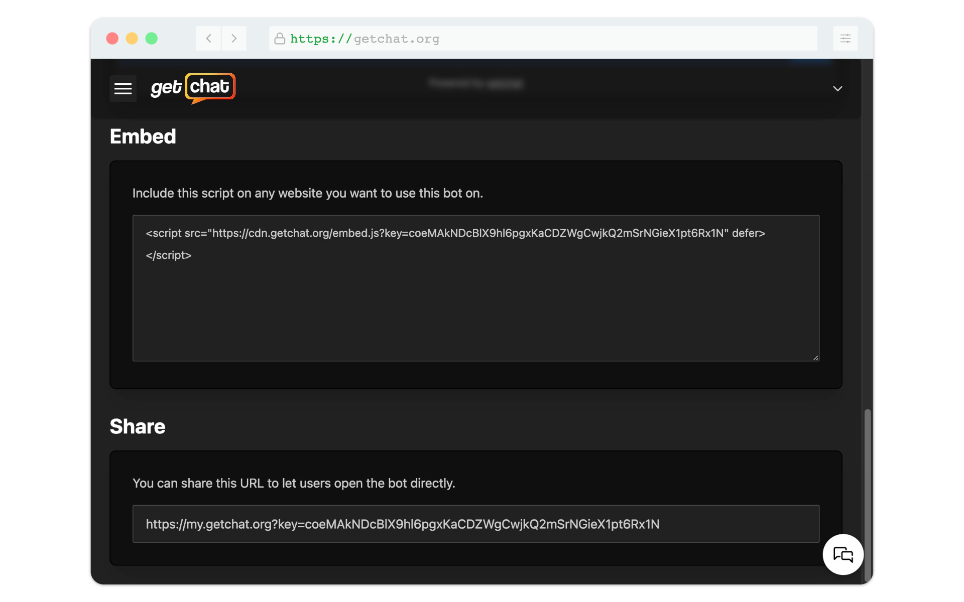Go back with browser back arrow
The image size is (964, 602).
coord(208,39)
